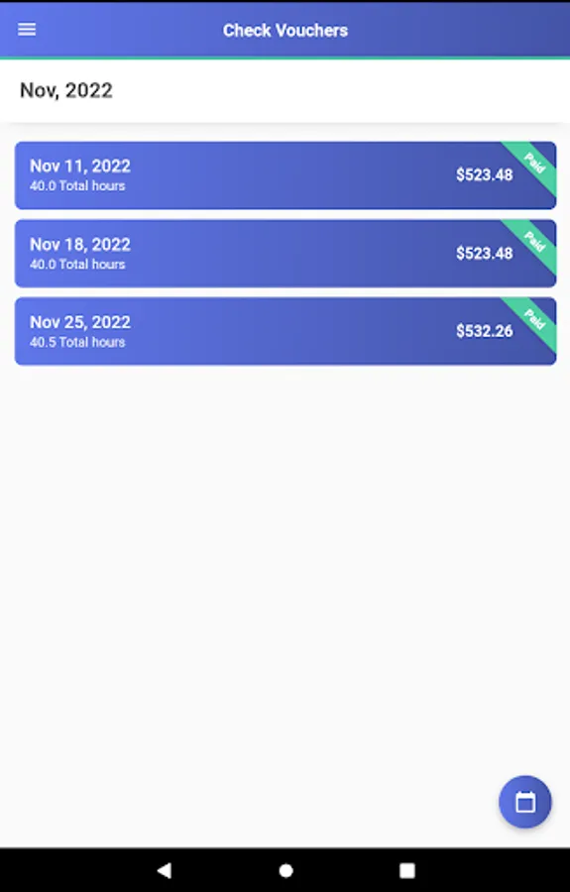This screenshot has width=570, height=892.
Task: Click the $523.48 amount on Nov 11
Action: pyautogui.click(x=484, y=174)
